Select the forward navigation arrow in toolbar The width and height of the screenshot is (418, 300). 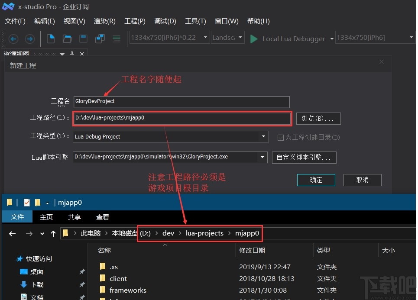pyautogui.click(x=29, y=39)
